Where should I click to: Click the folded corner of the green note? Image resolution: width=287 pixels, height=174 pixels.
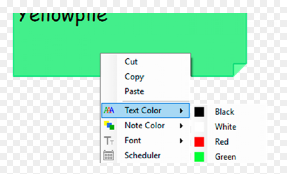click(239, 70)
